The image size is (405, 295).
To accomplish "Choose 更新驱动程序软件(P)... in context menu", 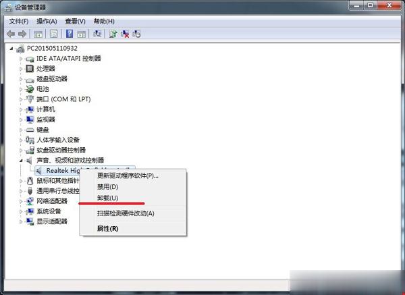I will pos(128,176).
